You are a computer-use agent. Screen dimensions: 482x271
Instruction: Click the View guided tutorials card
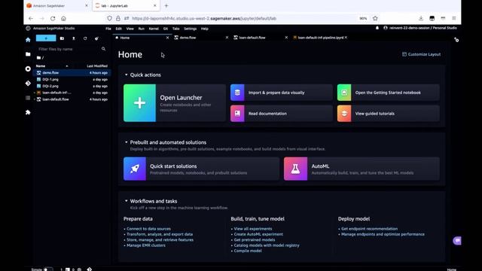click(389, 114)
